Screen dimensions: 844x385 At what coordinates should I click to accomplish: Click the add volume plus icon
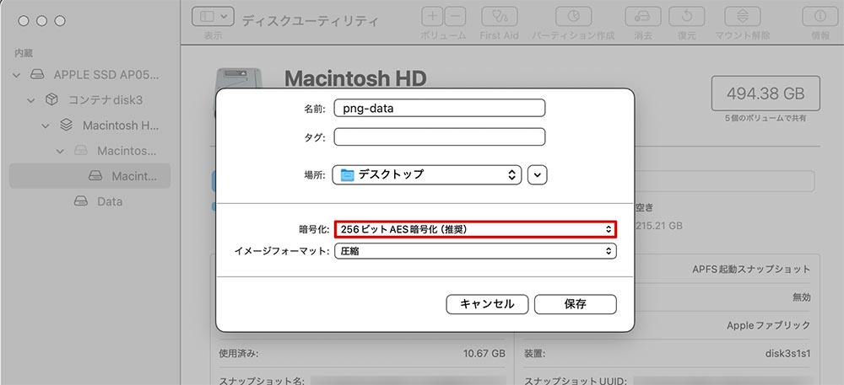[x=432, y=17]
